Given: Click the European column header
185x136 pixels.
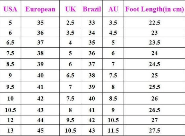Looking at the screenshot, I should point(40,9).
